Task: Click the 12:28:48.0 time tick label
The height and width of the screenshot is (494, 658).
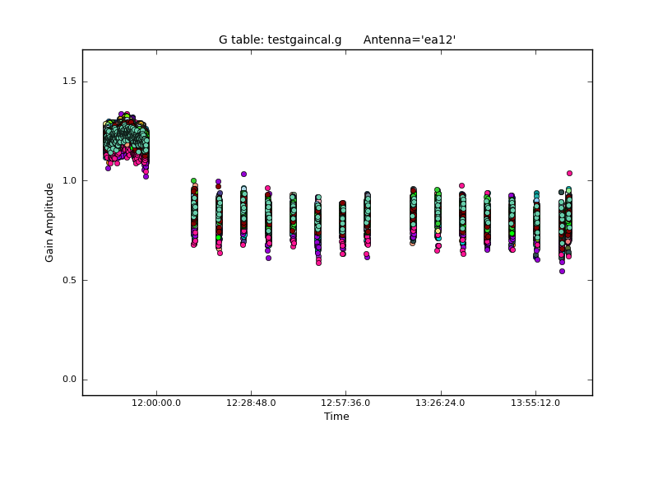Action: 251,403
